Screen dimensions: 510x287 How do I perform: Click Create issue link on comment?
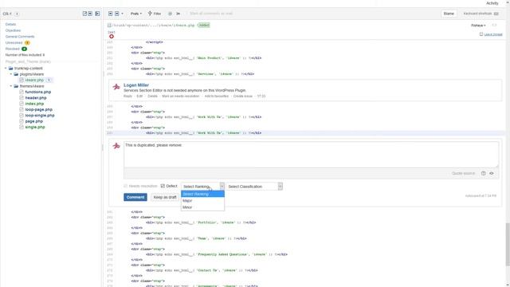click(242, 96)
